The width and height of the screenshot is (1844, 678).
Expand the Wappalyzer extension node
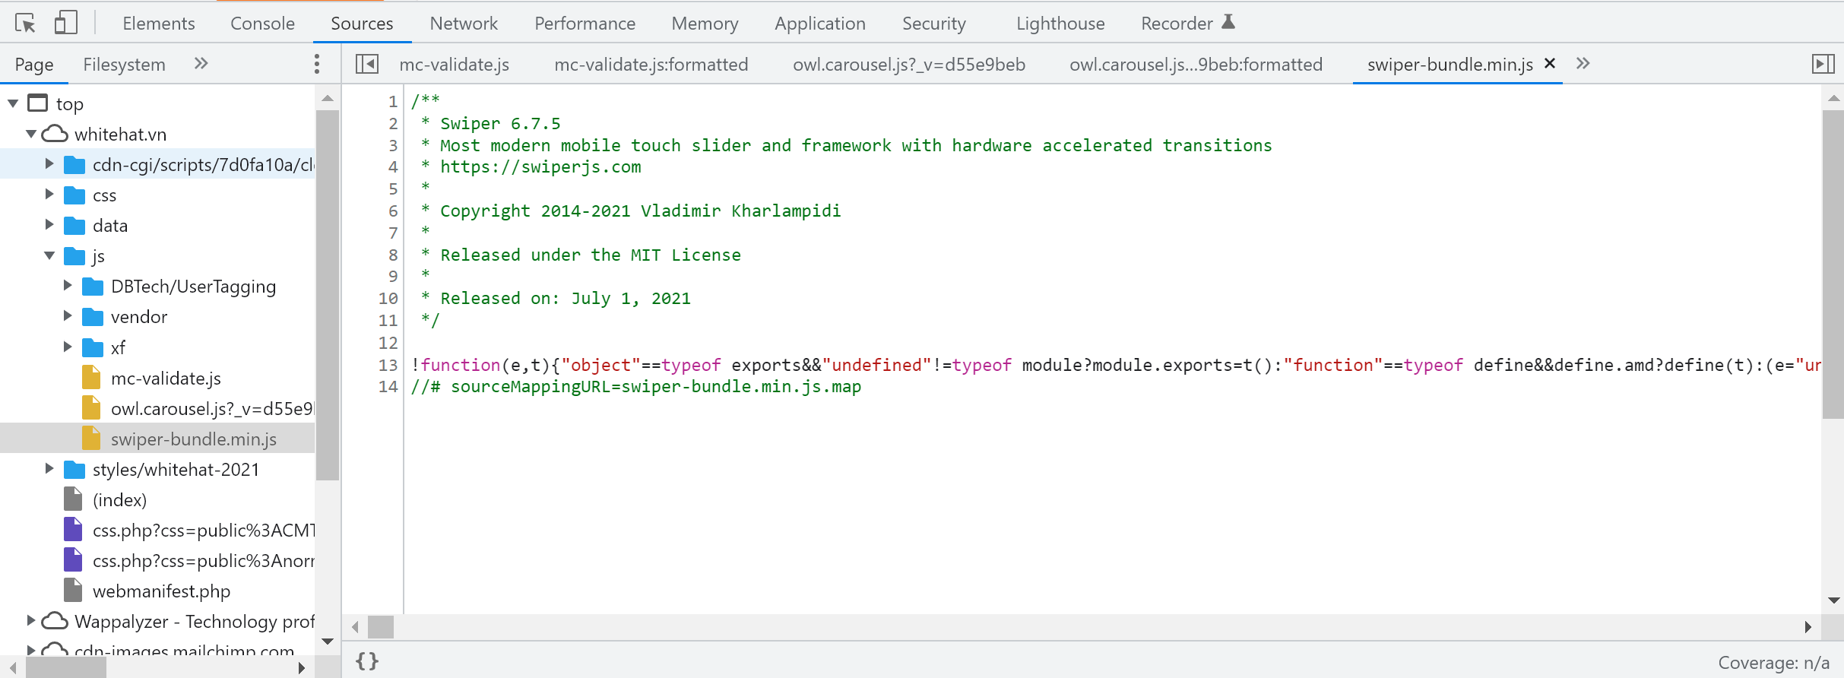click(31, 621)
